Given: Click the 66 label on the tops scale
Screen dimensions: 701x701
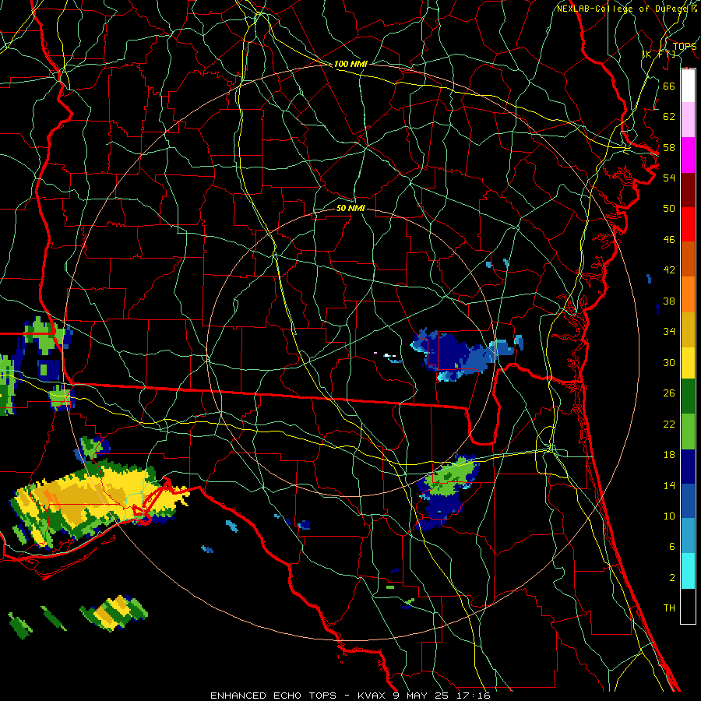Looking at the screenshot, I should tap(669, 86).
